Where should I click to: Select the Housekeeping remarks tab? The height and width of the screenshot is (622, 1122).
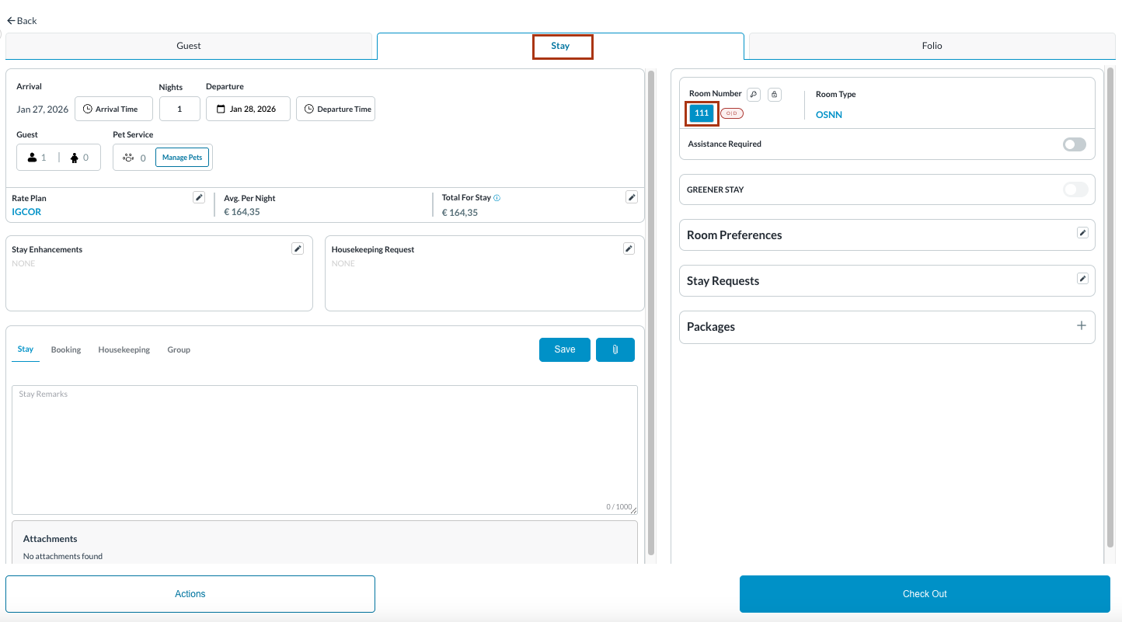tap(124, 349)
